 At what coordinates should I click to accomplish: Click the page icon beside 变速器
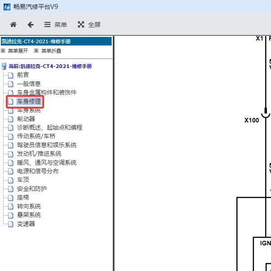point(11,224)
